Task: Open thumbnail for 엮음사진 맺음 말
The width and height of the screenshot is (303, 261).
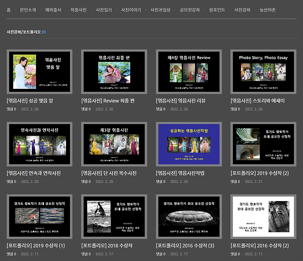Action: tap(39, 72)
